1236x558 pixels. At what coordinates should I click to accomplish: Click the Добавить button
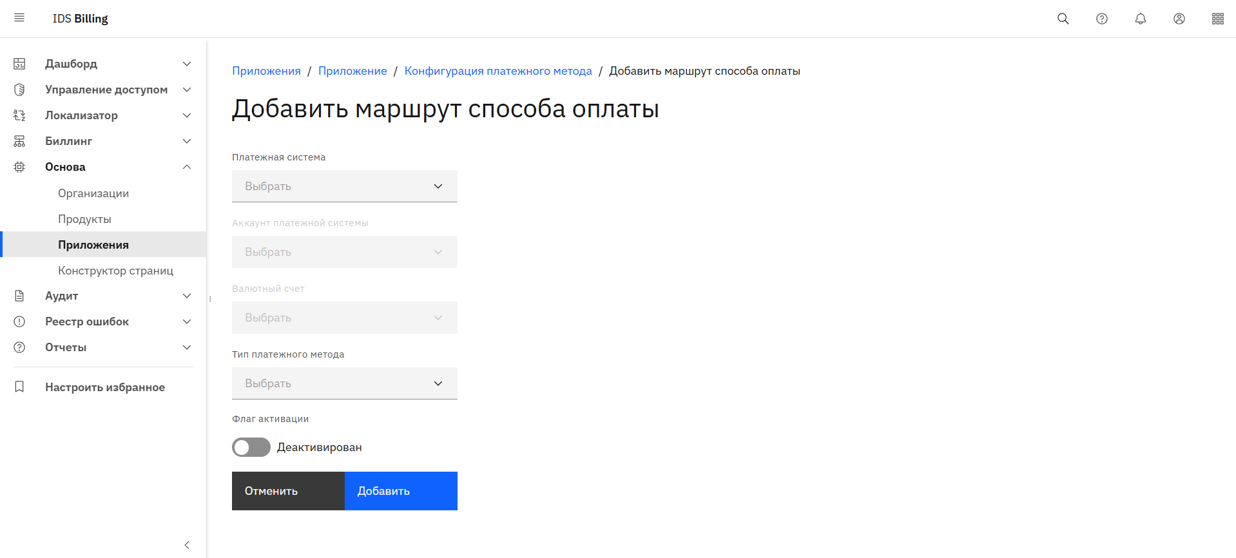pyautogui.click(x=401, y=491)
